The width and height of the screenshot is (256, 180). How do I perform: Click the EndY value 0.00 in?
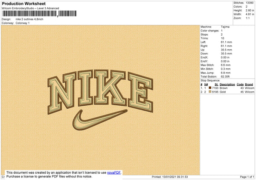[225, 62]
